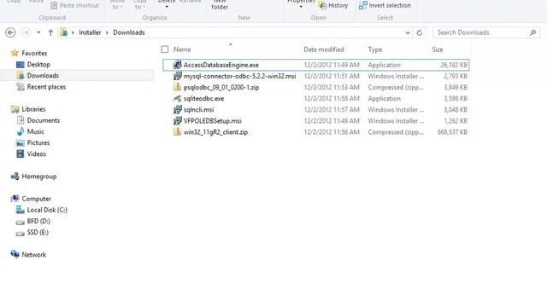Select Downloads in navigation pane

pos(43,76)
